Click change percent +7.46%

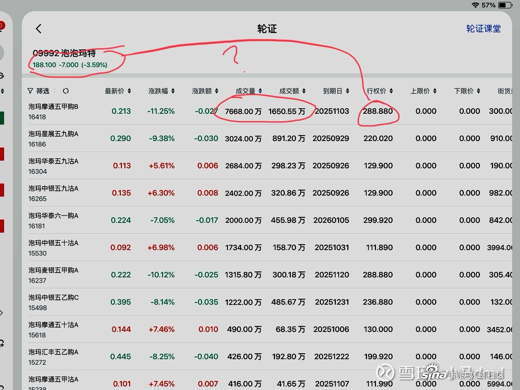pyautogui.click(x=162, y=329)
